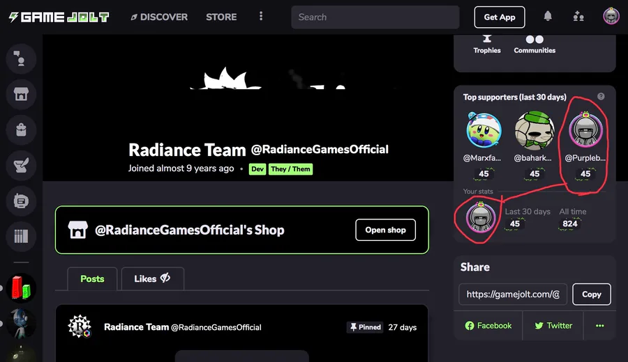Click the profile share URL field
628x362 pixels.
[x=513, y=294]
